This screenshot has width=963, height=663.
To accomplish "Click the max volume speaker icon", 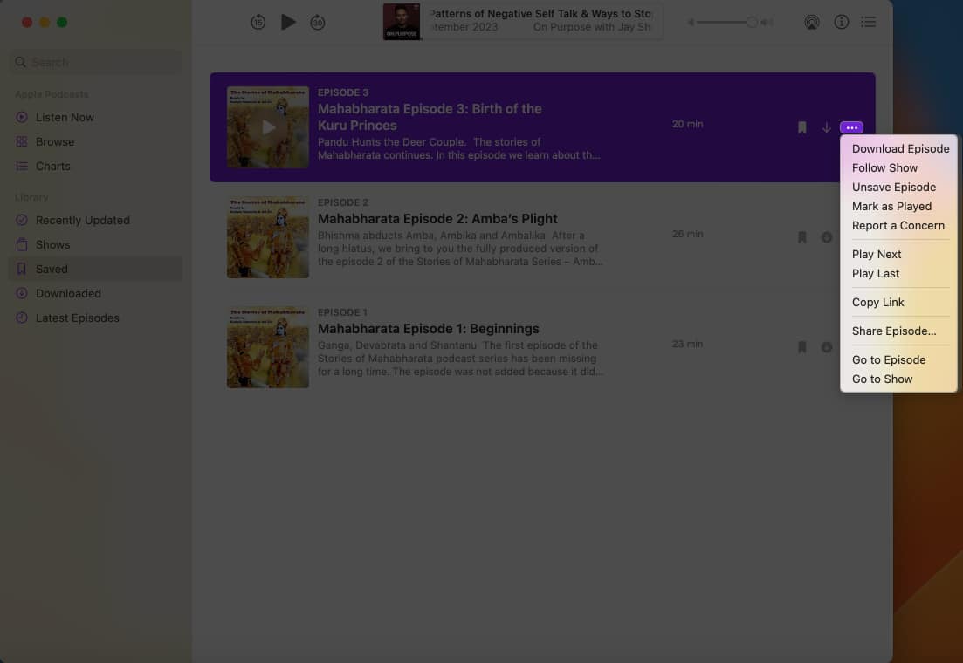I will (x=767, y=23).
